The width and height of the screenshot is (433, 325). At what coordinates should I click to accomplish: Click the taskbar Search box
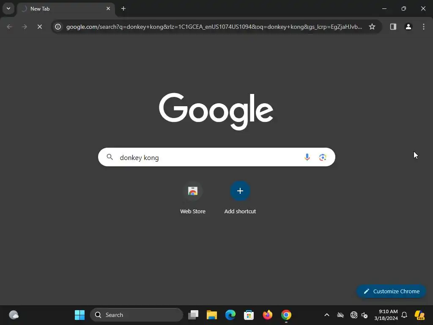pyautogui.click(x=137, y=315)
